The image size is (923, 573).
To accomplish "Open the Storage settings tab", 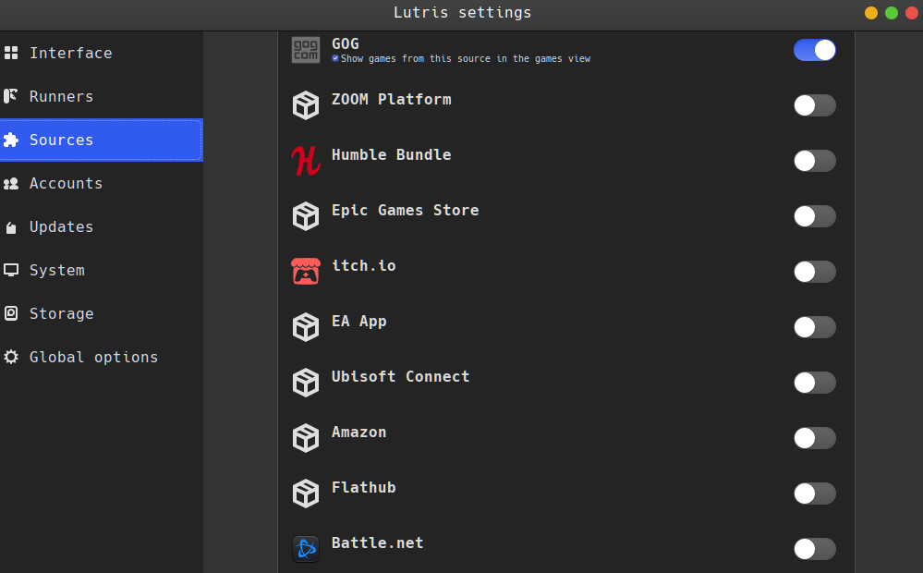I will click(x=102, y=313).
